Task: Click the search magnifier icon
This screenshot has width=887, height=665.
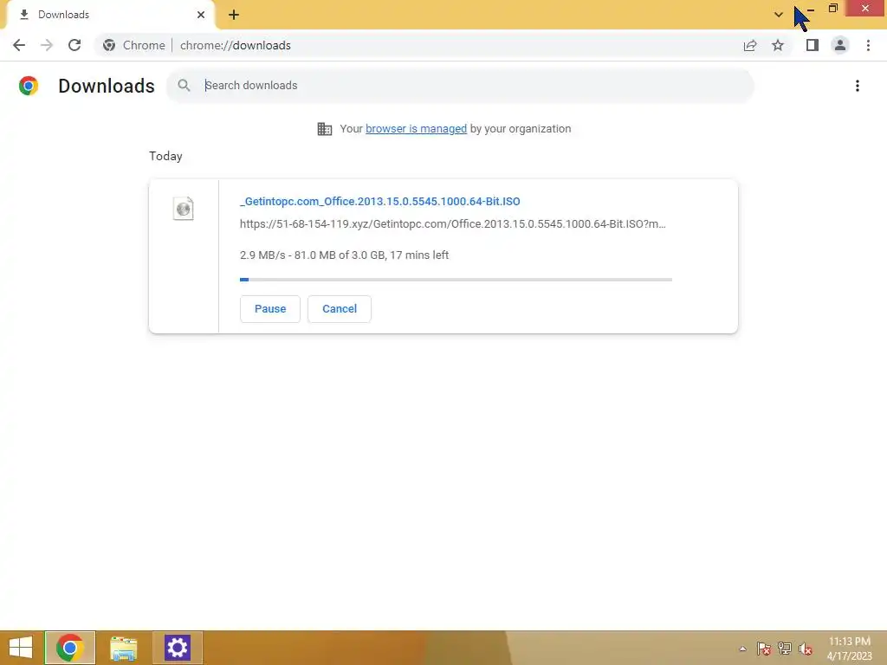Action: [x=184, y=86]
